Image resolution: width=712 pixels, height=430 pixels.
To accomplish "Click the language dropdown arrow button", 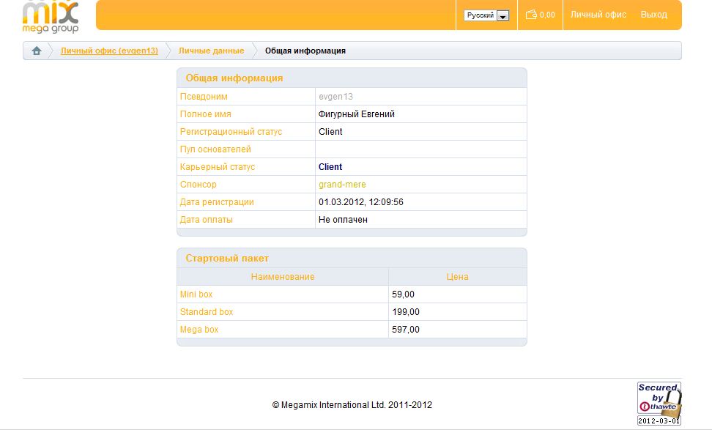I will click(503, 16).
